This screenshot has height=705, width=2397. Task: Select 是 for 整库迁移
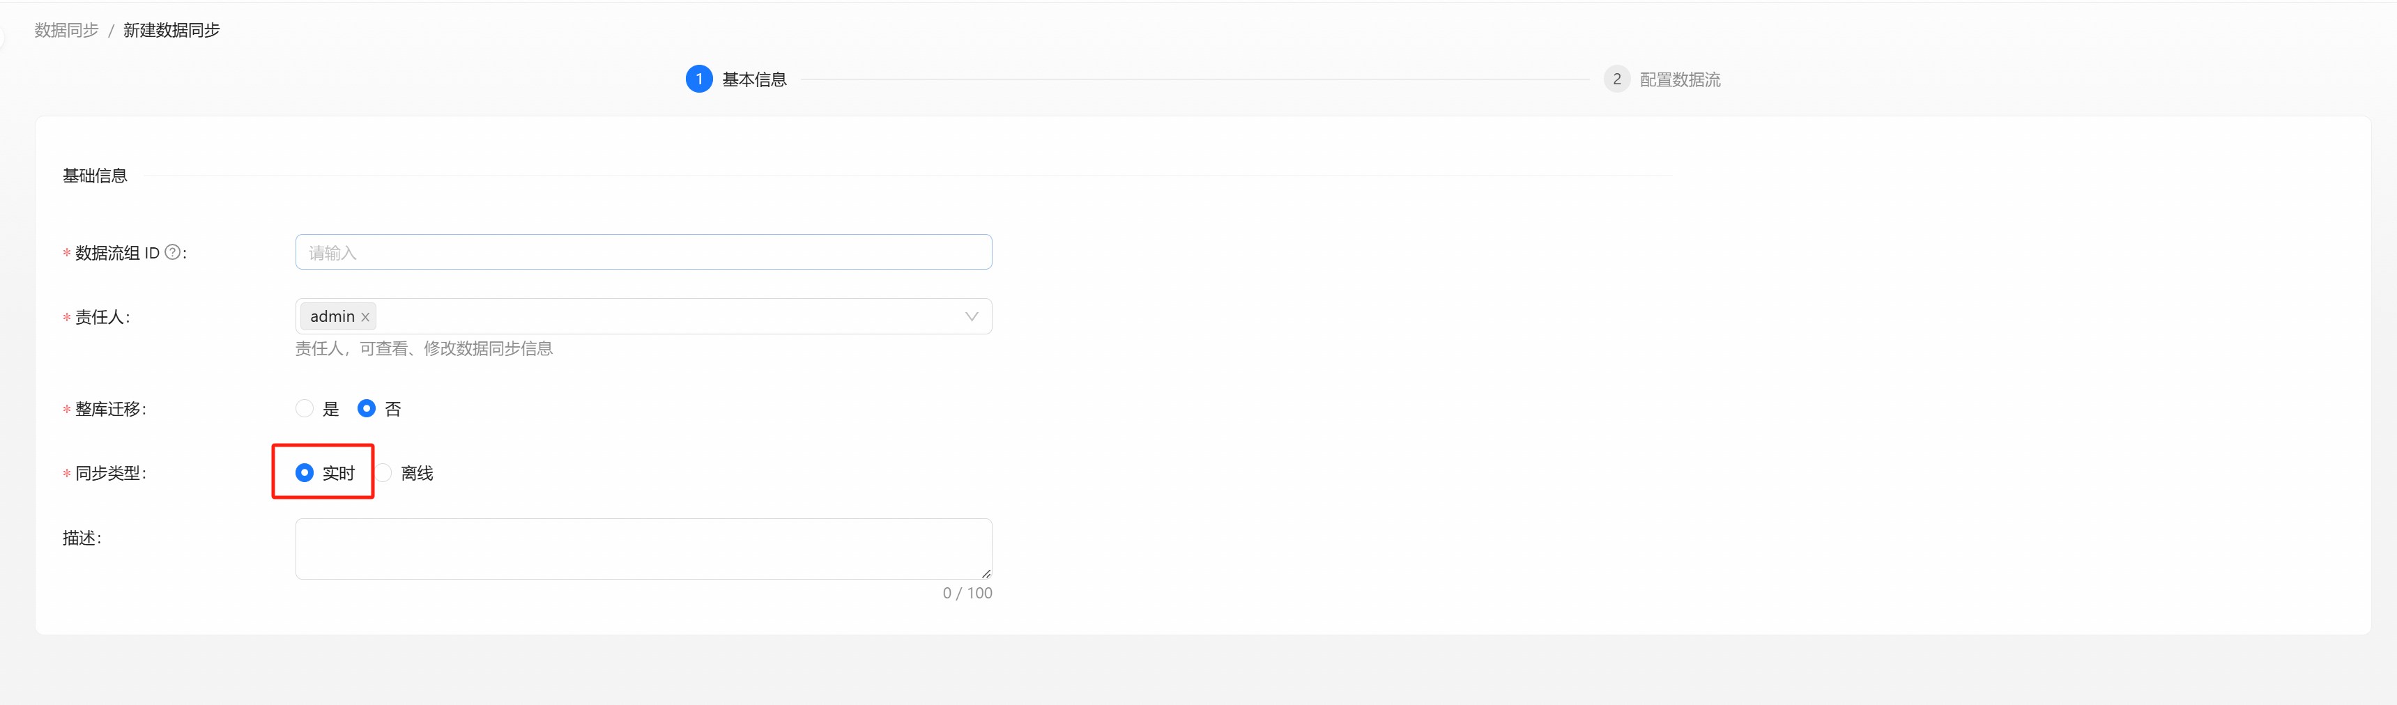[x=305, y=408]
